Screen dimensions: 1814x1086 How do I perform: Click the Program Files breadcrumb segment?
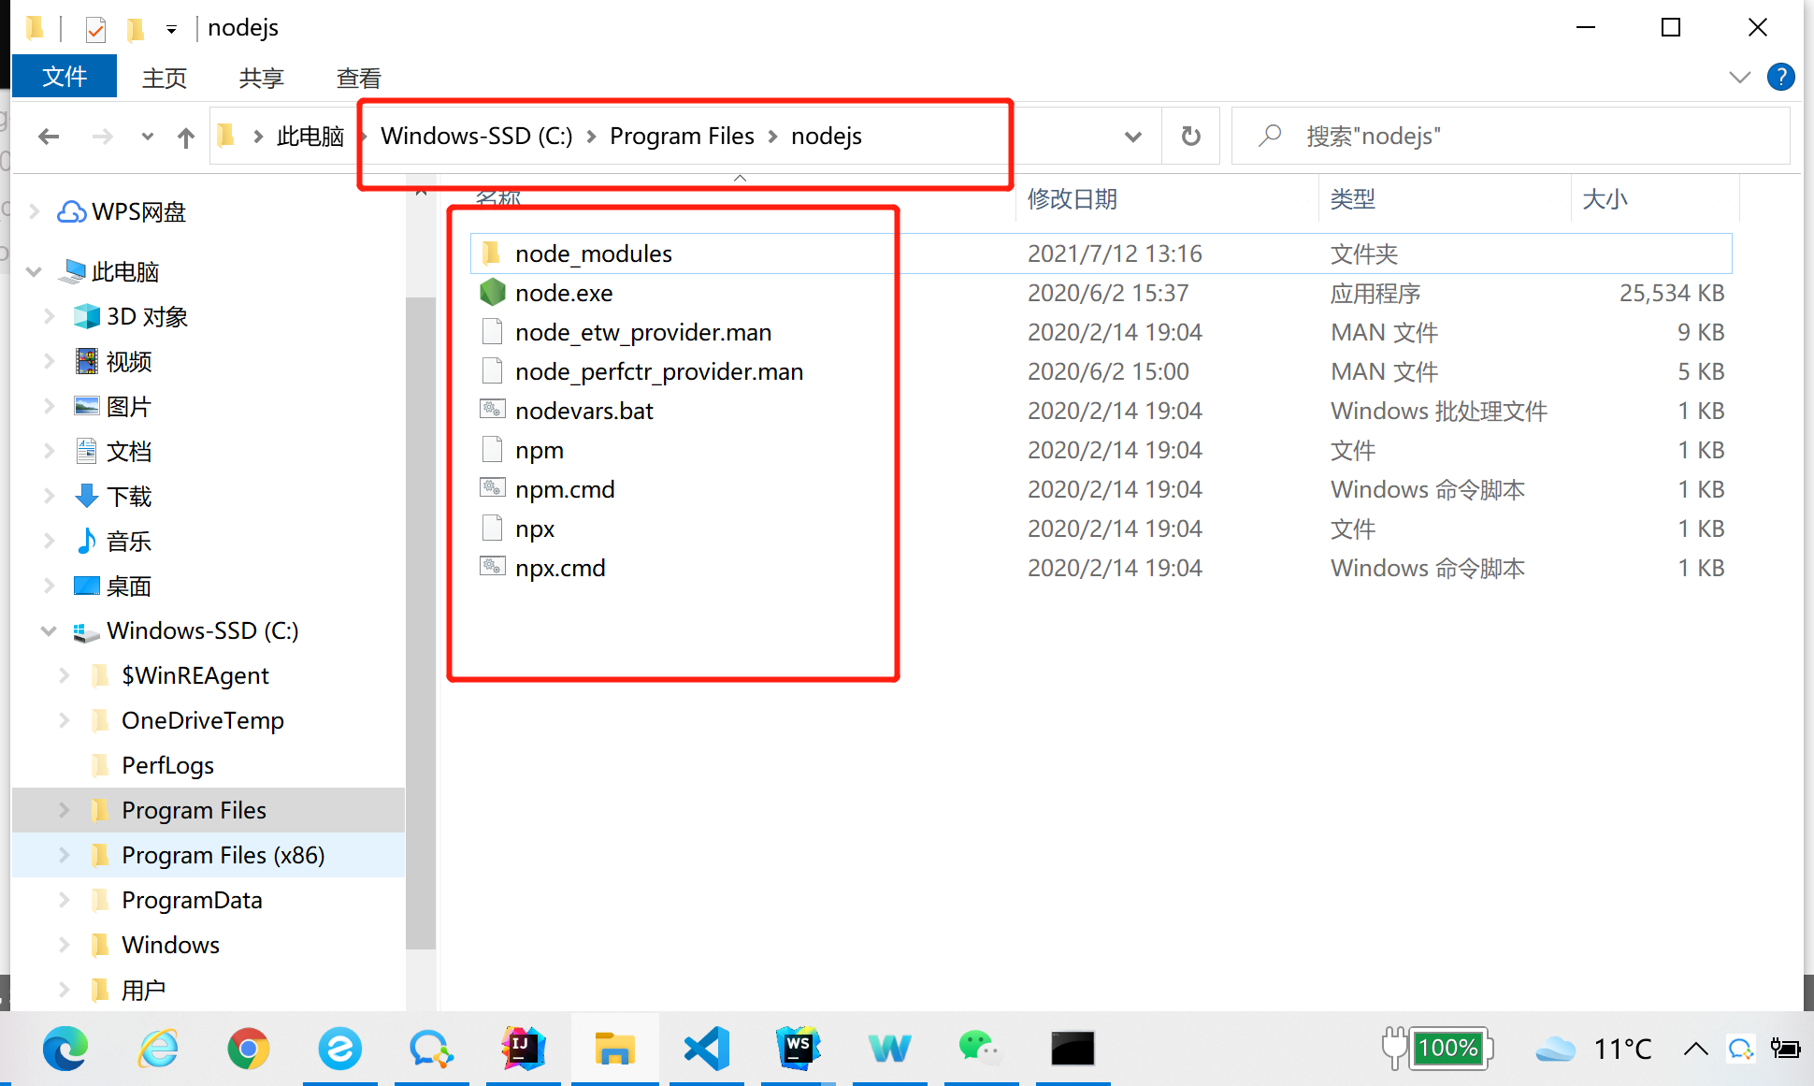point(681,137)
